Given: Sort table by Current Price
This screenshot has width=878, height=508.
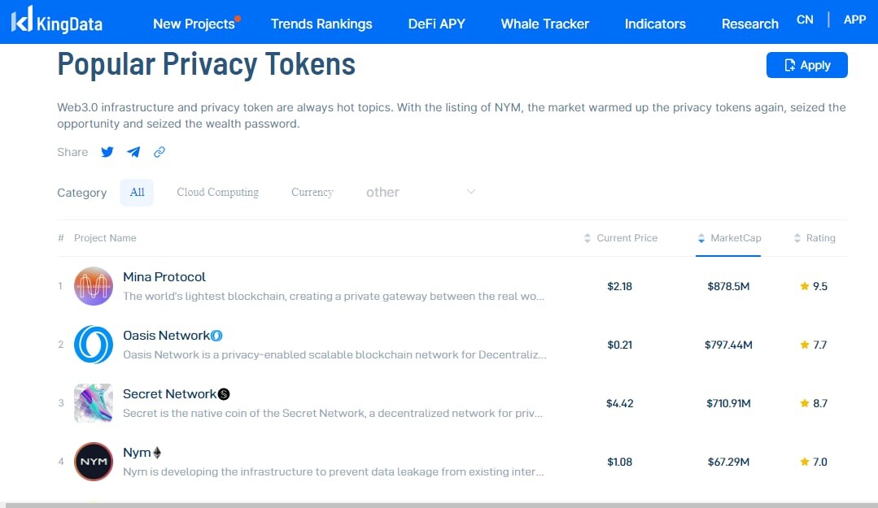Looking at the screenshot, I should (x=620, y=238).
